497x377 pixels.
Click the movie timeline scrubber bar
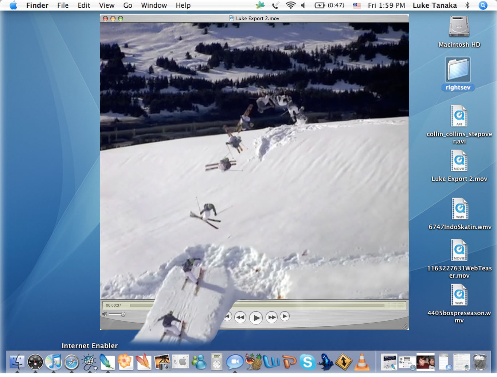(255, 305)
